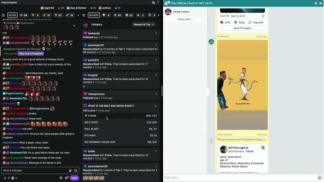This screenshot has width=324, height=182.
Task: Click the X logo on 007 tweet
Action: tap(263, 148)
